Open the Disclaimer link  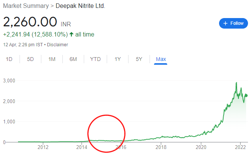pos(57,45)
